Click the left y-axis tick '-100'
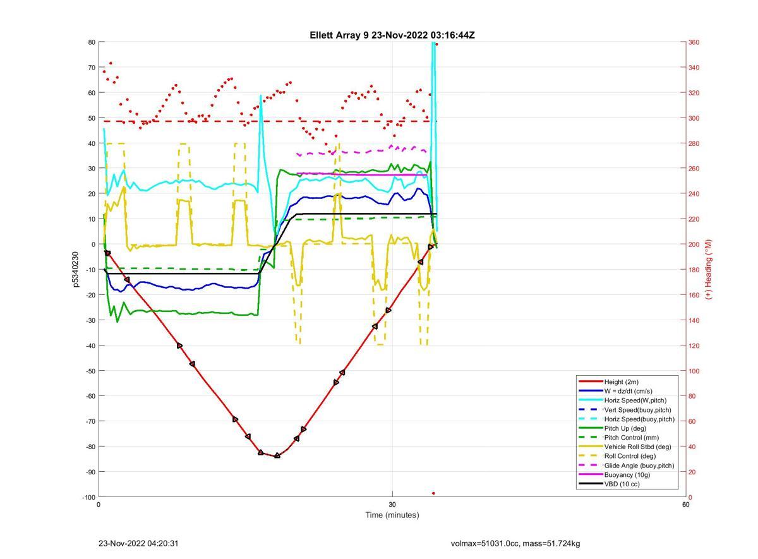Screen dimensions: 758x559 [89, 497]
